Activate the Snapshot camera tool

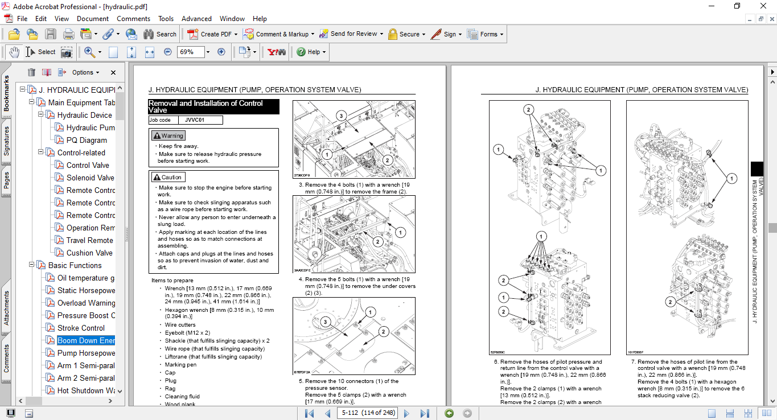point(67,52)
